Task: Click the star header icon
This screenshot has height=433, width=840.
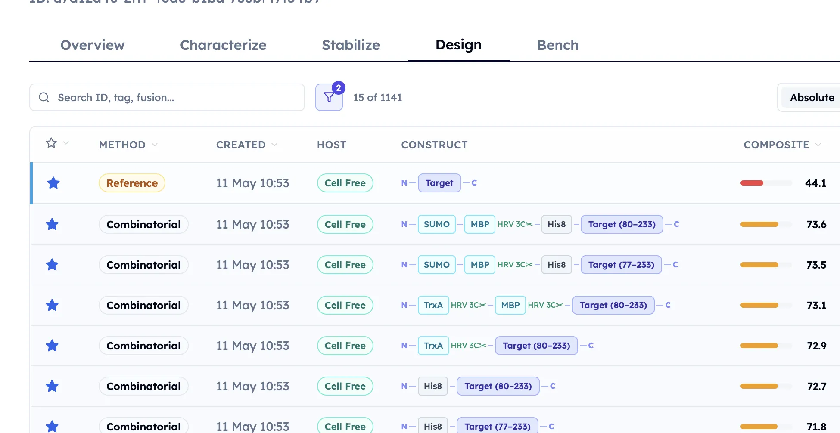Action: (51, 143)
